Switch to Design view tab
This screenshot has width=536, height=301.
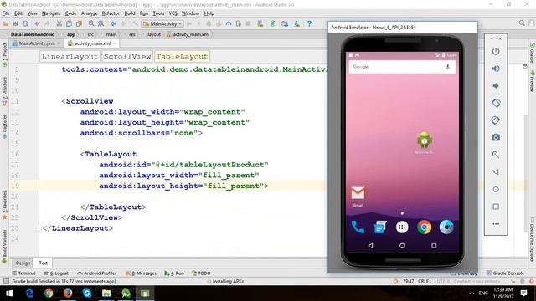tap(23, 263)
